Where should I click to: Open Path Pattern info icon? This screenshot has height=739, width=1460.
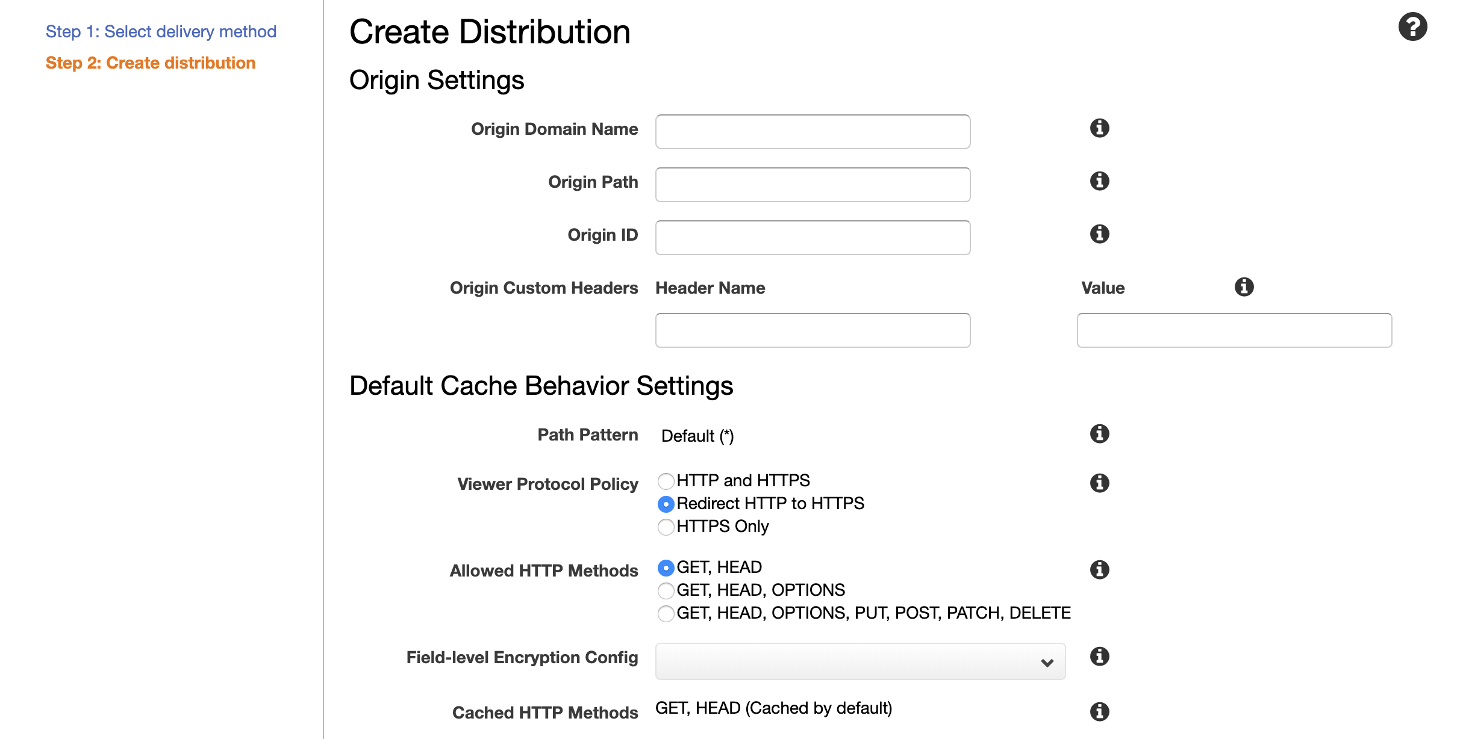(1099, 434)
